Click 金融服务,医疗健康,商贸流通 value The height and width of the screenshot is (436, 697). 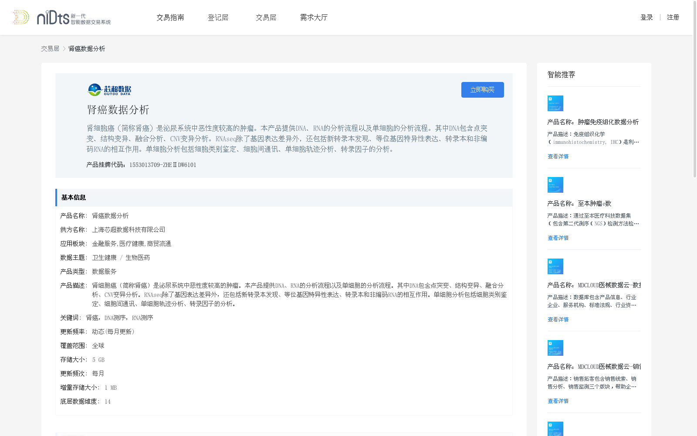pyautogui.click(x=132, y=244)
